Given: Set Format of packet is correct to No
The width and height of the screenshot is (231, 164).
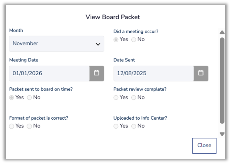Looking at the screenshot, I should coord(29,126).
